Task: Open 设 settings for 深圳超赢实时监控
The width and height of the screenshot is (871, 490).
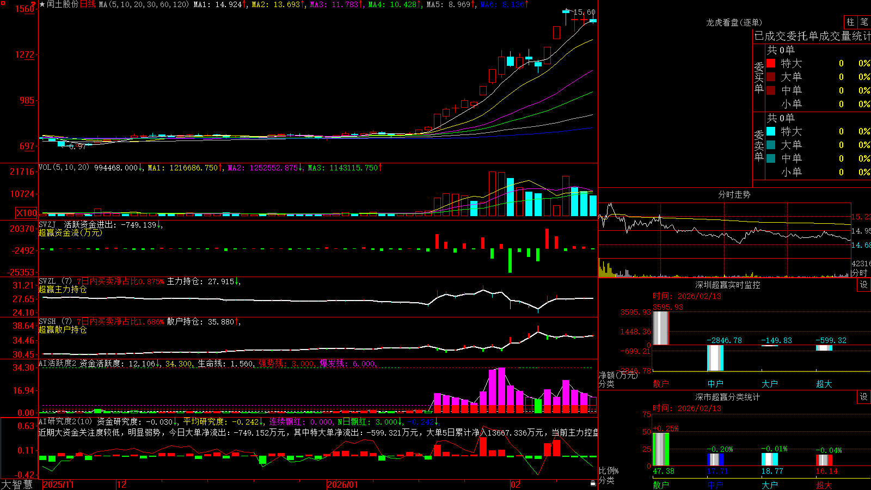Action: [864, 285]
